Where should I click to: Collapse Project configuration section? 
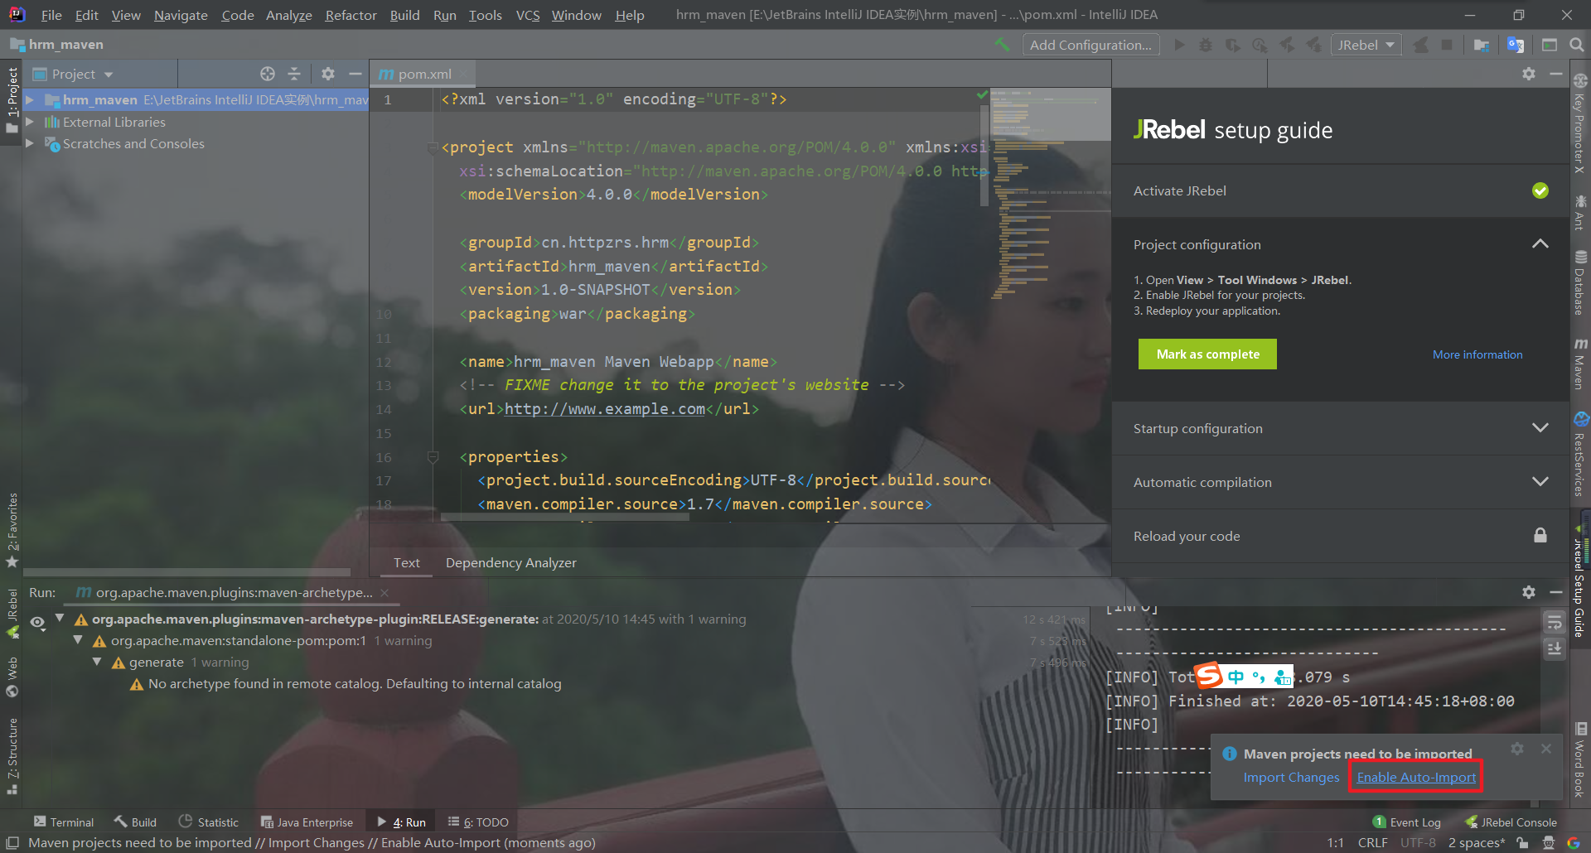tap(1540, 244)
